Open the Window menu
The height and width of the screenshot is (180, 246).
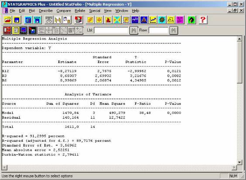[x=122, y=11]
